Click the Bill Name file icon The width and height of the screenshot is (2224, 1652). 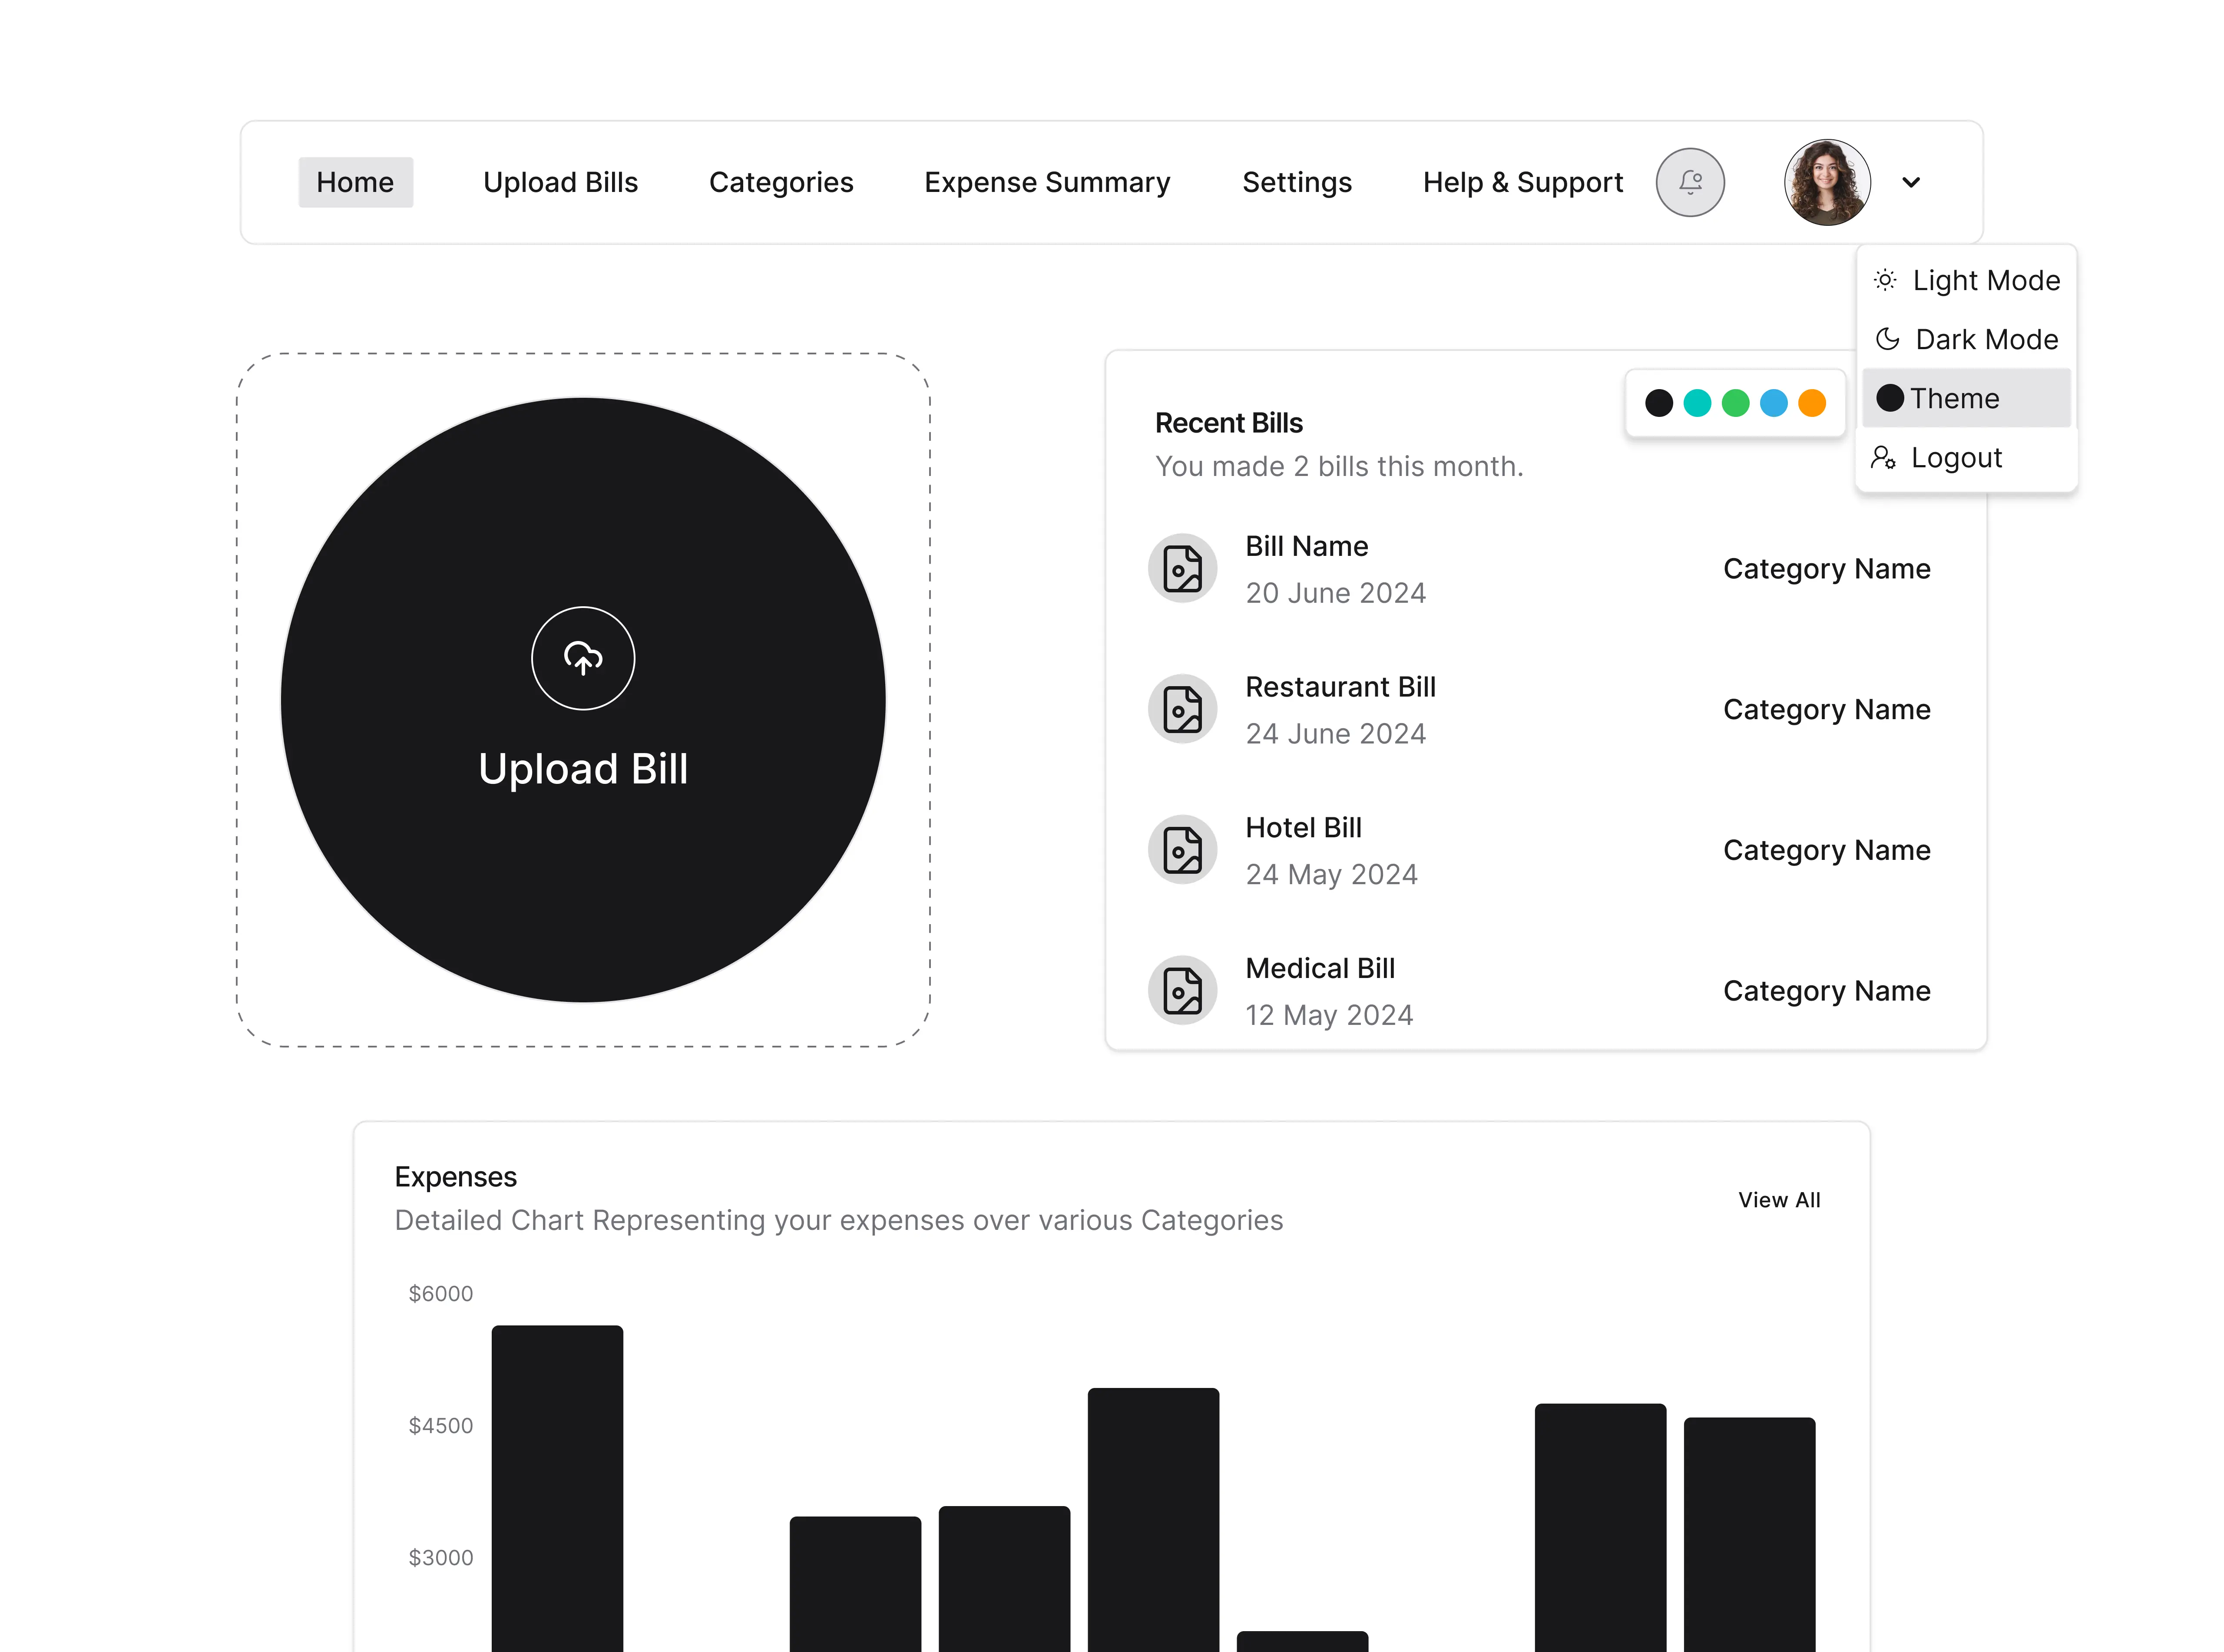(x=1182, y=568)
